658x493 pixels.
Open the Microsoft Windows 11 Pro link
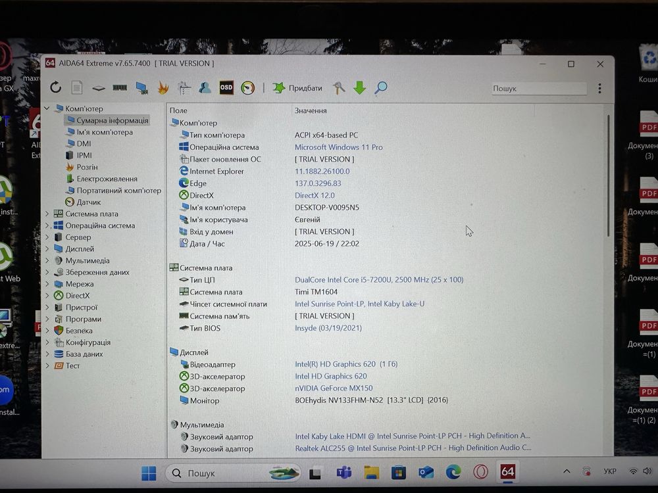coord(338,147)
